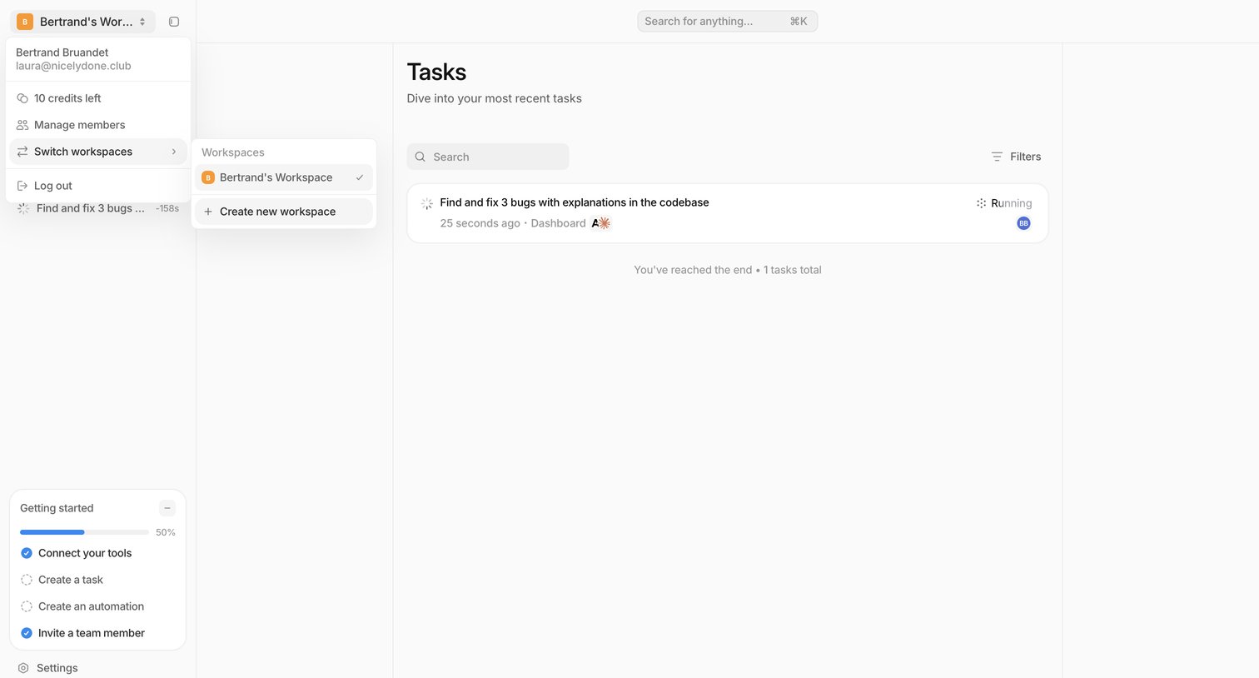The width and height of the screenshot is (1259, 678).
Task: Toggle the Invite a team member checkmark
Action: coord(27,633)
